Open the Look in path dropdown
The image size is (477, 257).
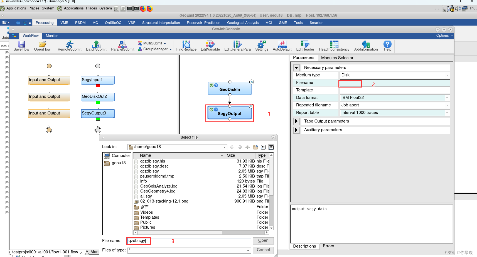pyautogui.click(x=224, y=147)
